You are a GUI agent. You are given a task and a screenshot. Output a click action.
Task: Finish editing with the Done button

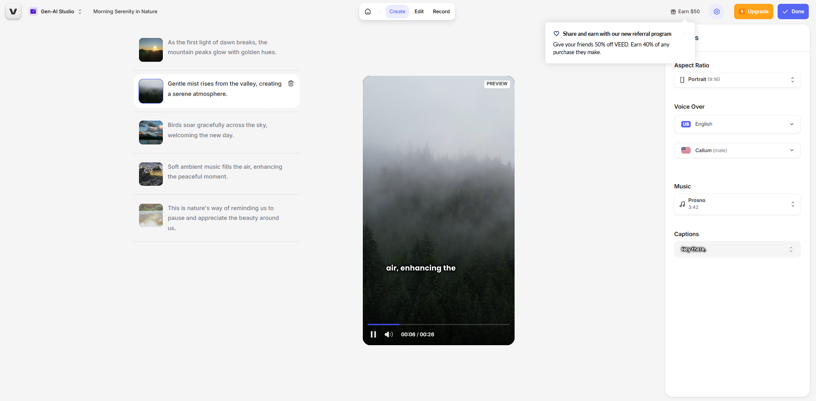pyautogui.click(x=793, y=12)
